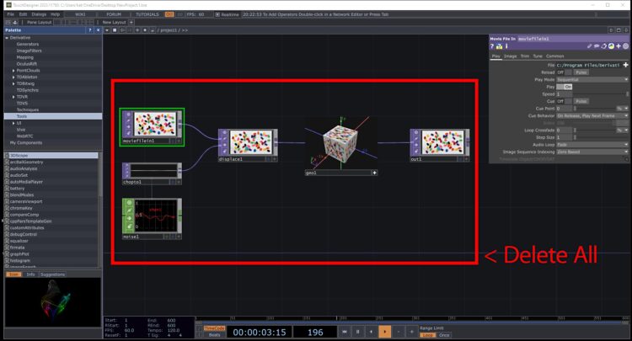Click the FORUM button
The image size is (632, 341).
[114, 14]
